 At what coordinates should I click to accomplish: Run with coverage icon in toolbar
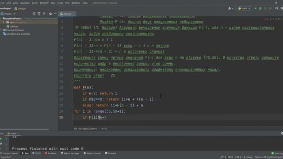click(x=265, y=8)
